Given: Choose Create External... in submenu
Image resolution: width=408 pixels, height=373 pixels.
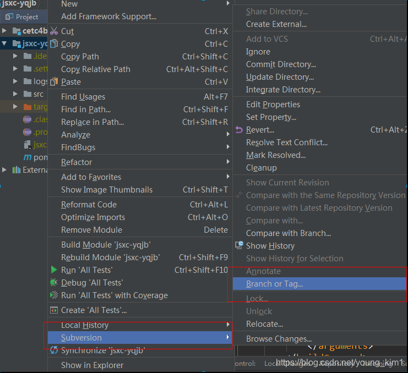Looking at the screenshot, I should click(319, 24).
